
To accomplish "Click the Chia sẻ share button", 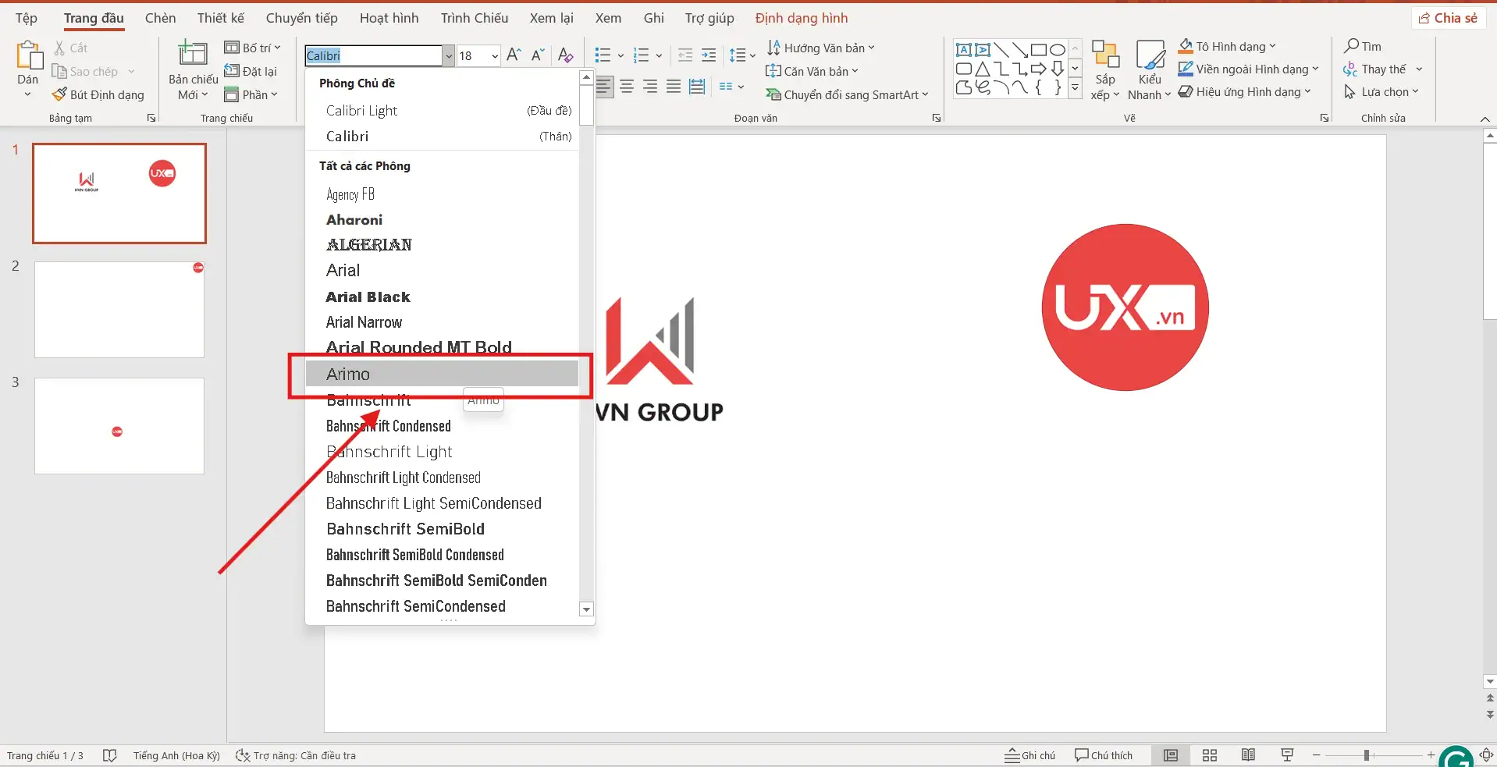I will pyautogui.click(x=1448, y=18).
